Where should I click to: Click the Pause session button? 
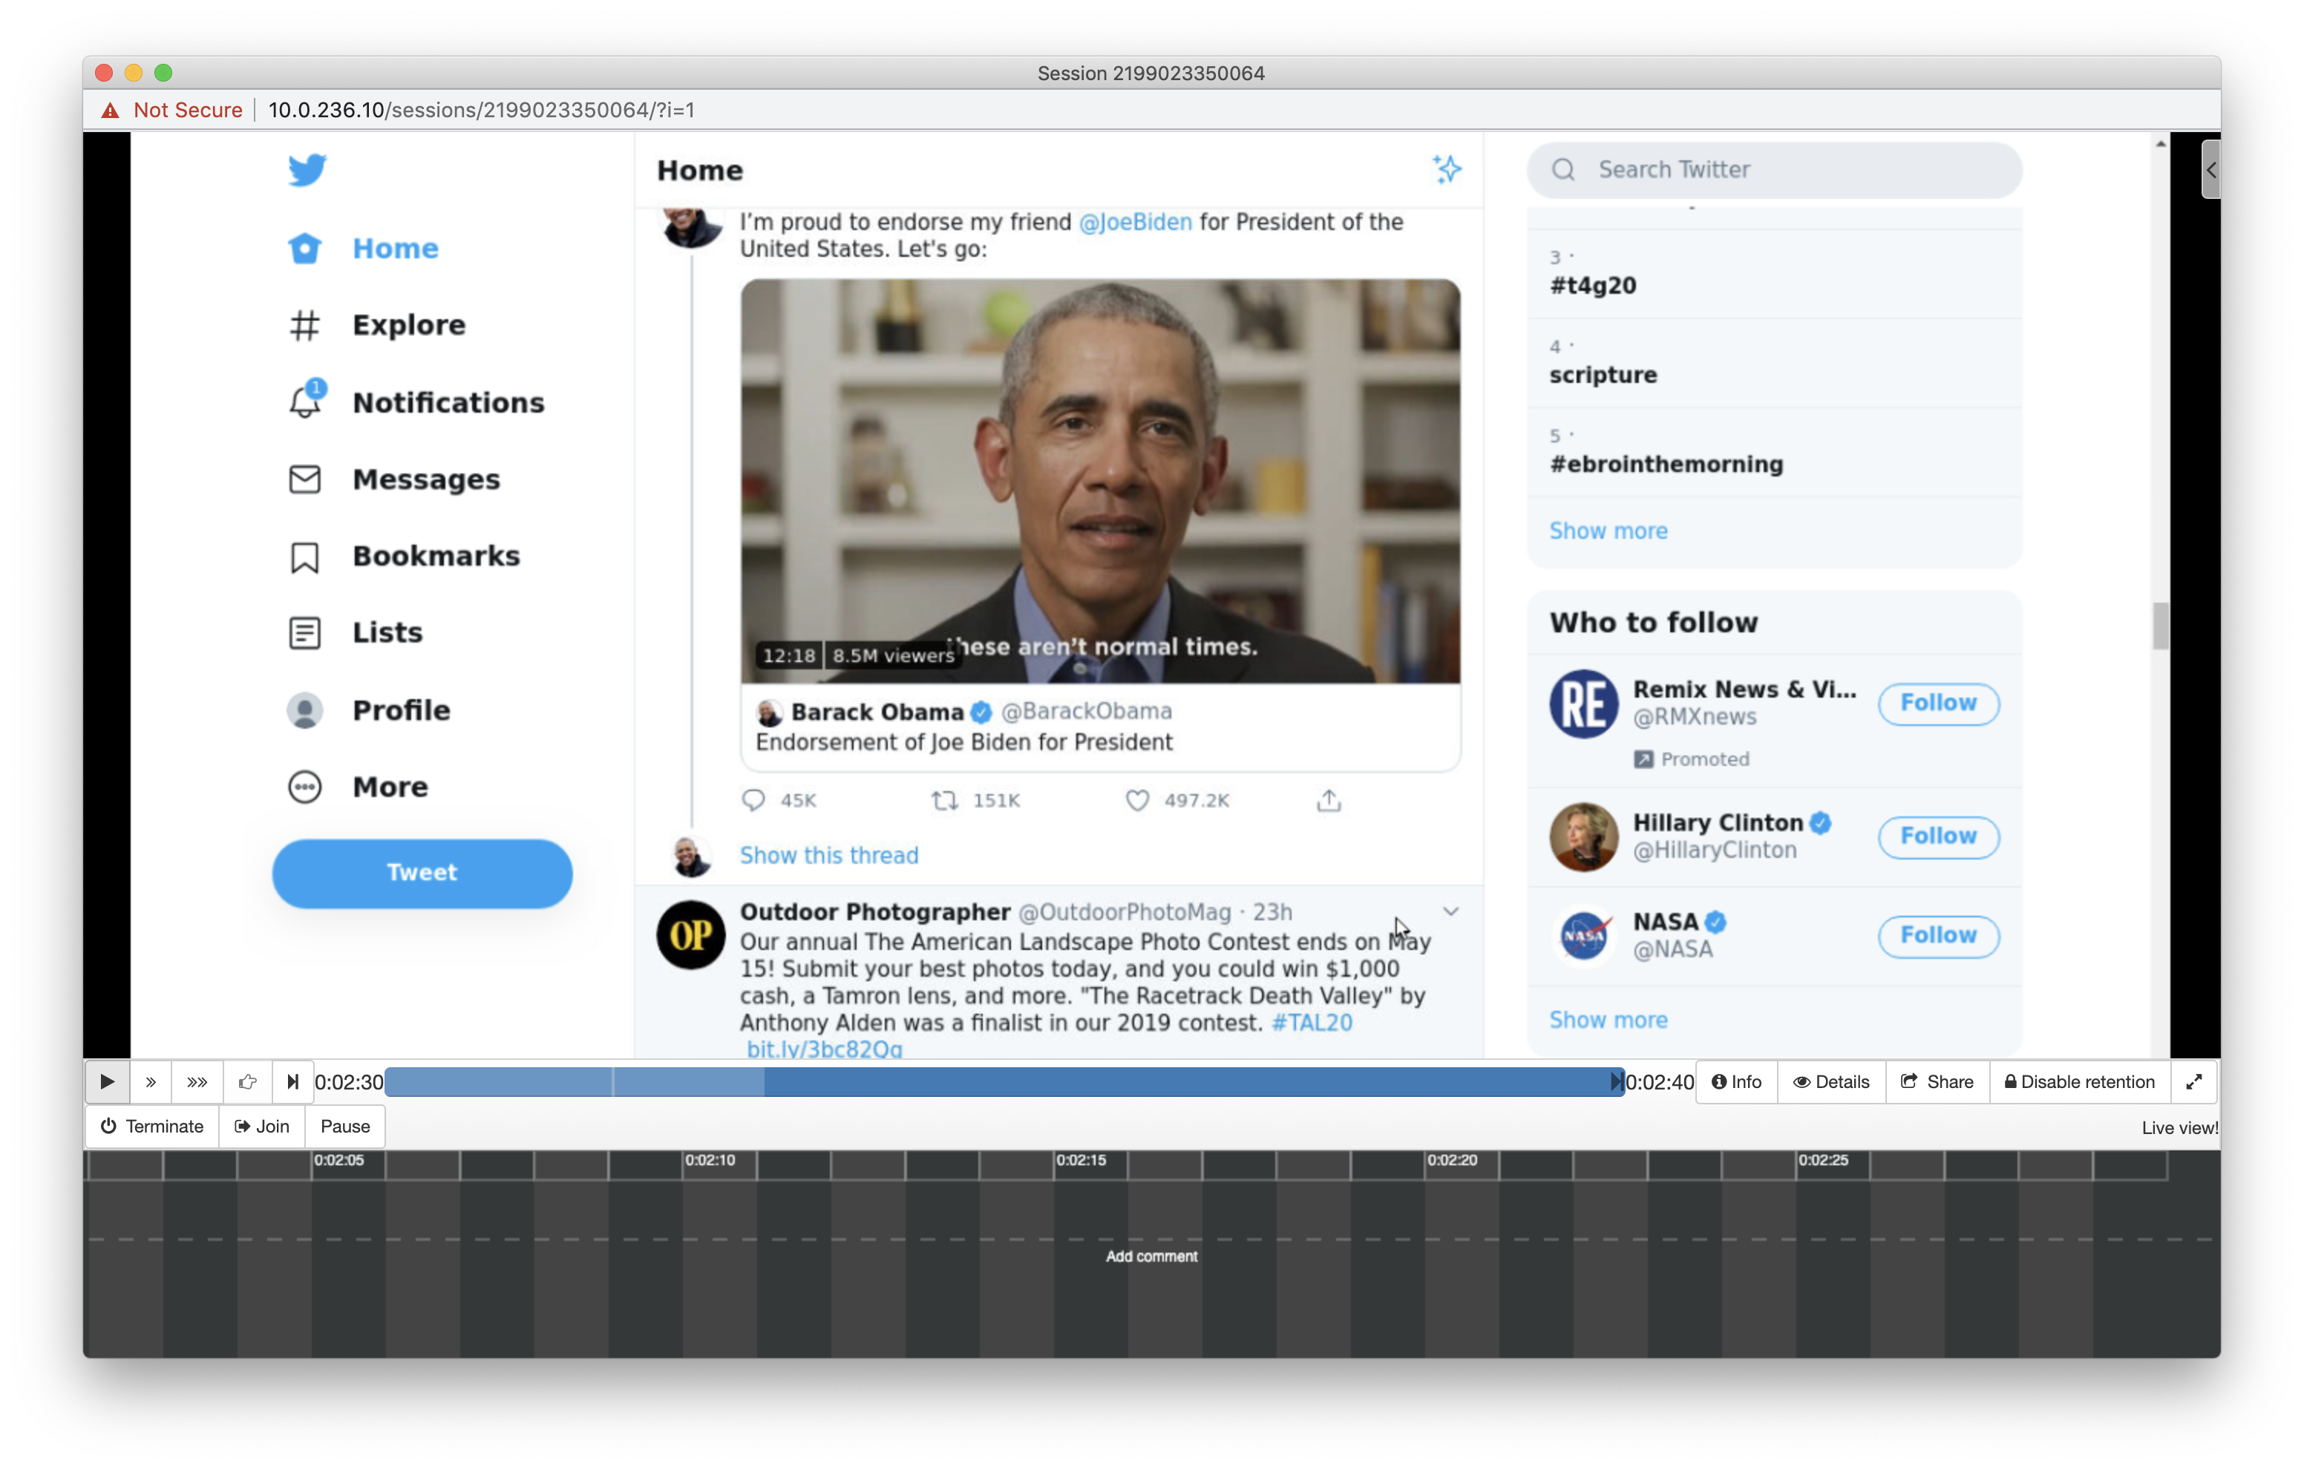pyautogui.click(x=344, y=1127)
